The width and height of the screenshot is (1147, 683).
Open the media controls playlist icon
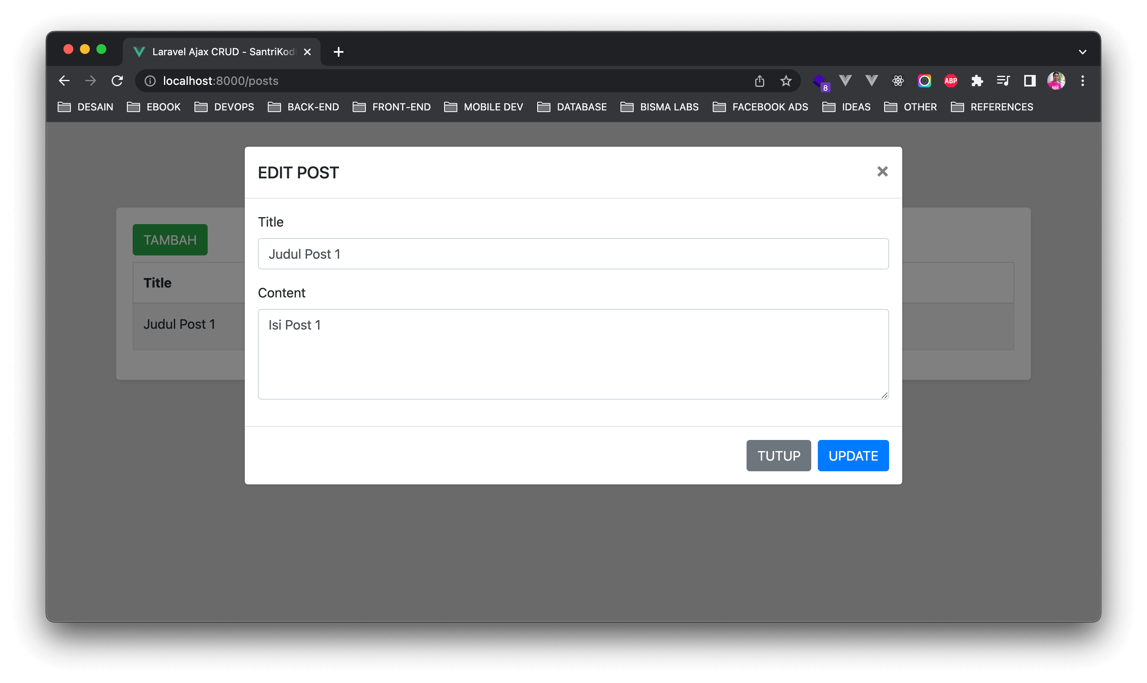tap(1003, 81)
